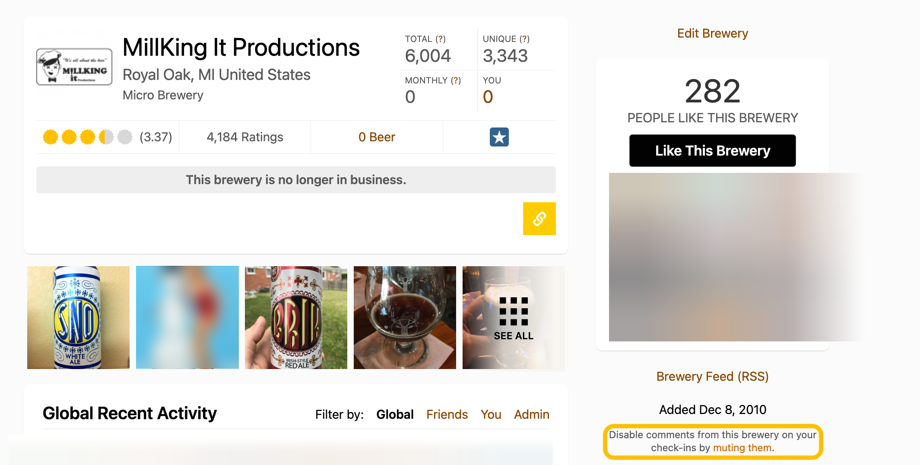Click the no longer in business notice

(296, 180)
